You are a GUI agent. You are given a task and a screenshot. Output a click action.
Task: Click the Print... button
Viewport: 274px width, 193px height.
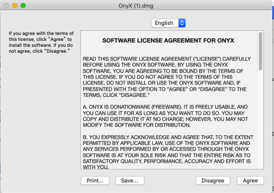[x=95, y=180]
